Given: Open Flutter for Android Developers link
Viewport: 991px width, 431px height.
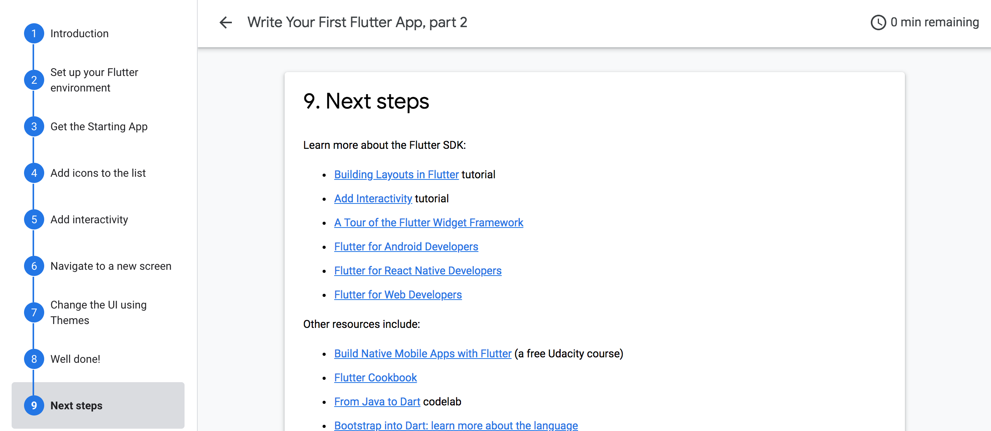Looking at the screenshot, I should click(x=406, y=247).
